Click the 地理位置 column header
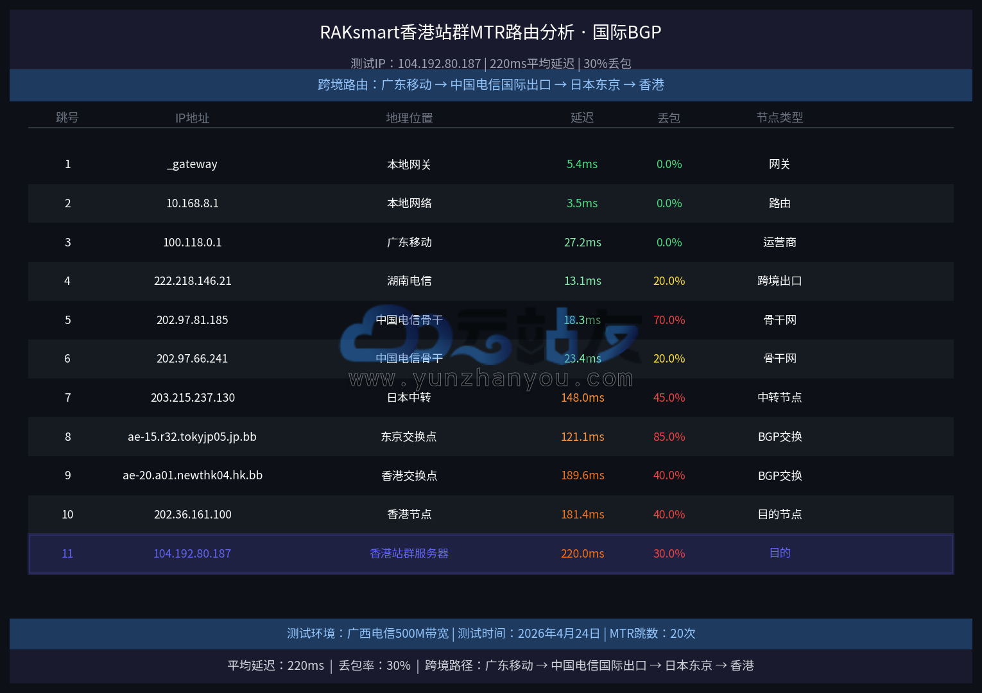982x693 pixels. click(409, 118)
